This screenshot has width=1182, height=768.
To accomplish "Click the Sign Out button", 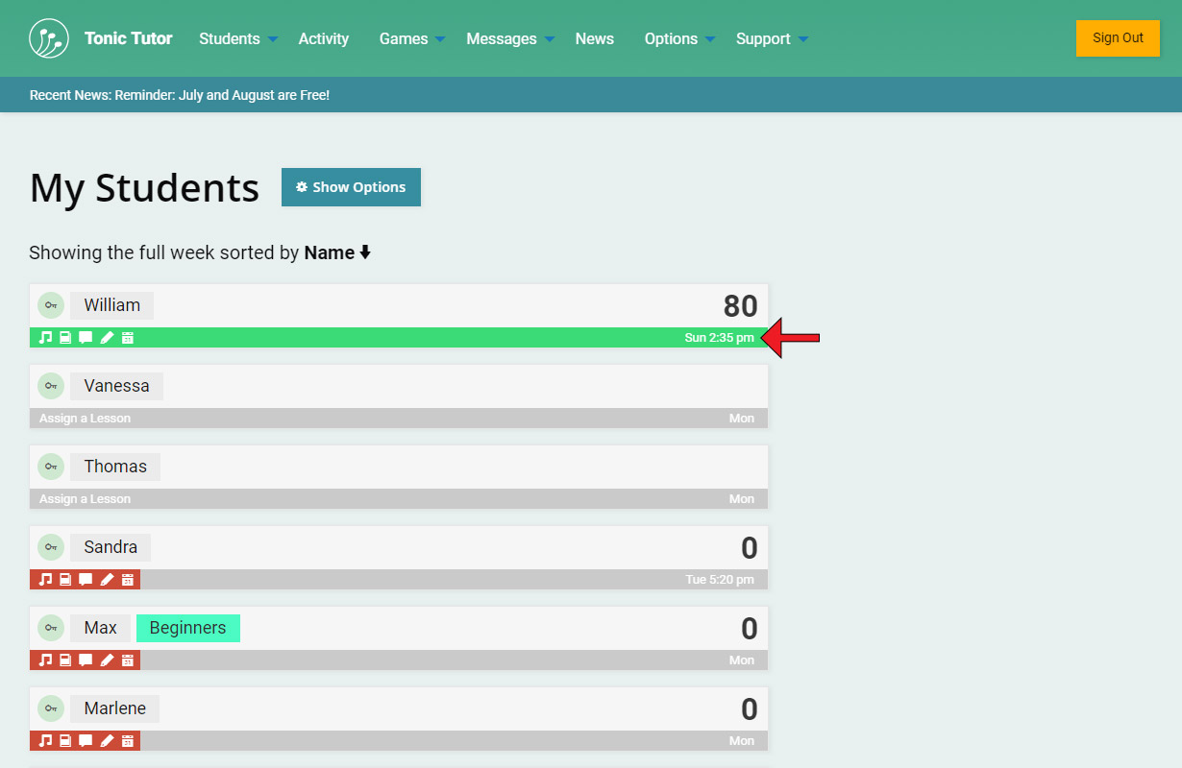I will [x=1118, y=38].
